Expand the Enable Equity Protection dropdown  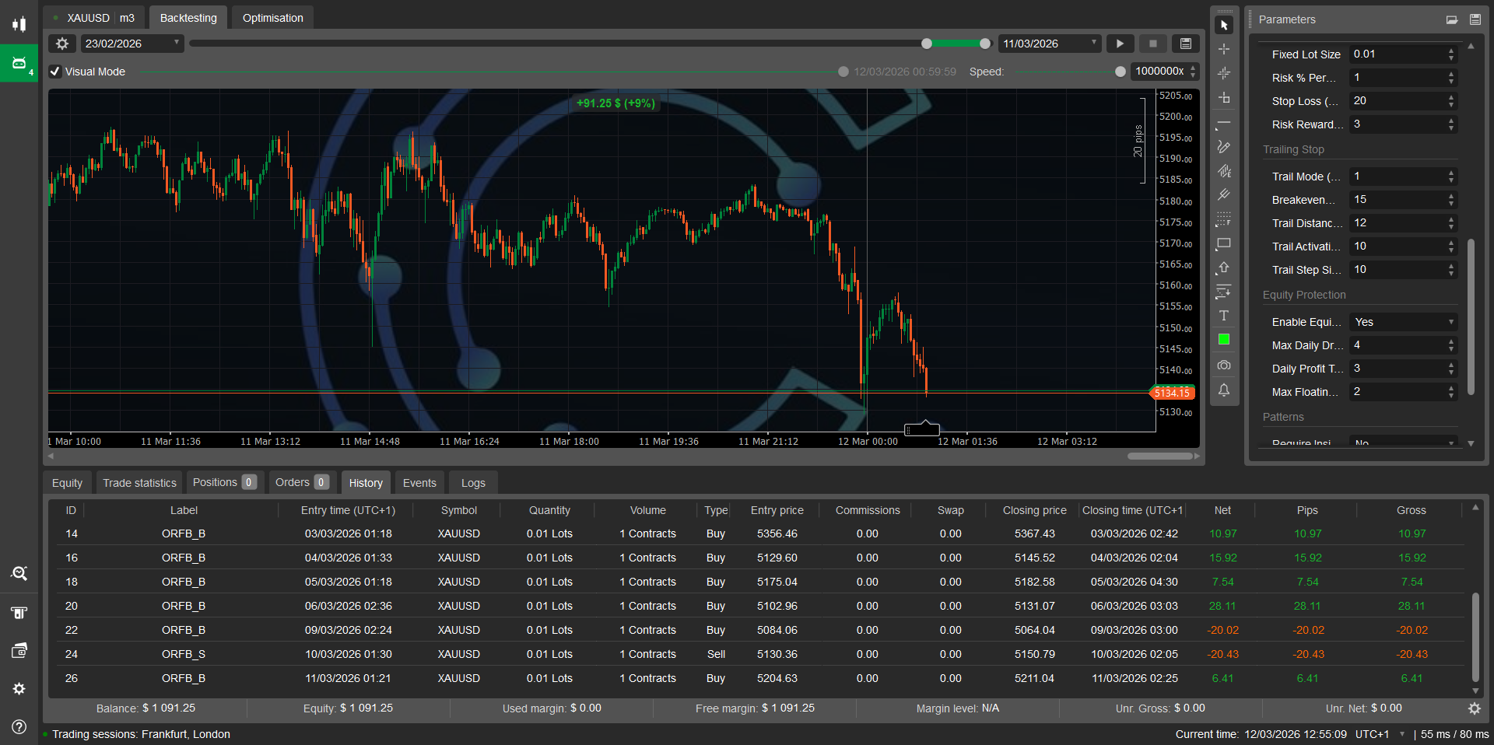(x=1403, y=322)
